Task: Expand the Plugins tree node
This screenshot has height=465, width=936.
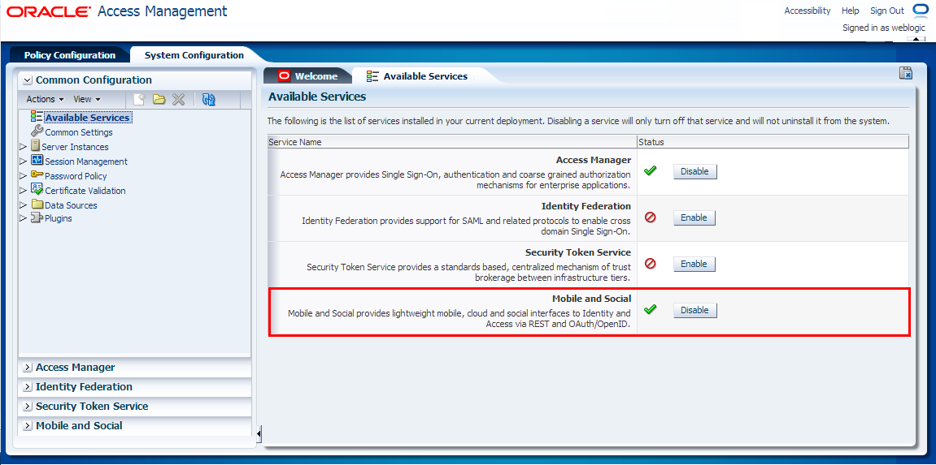Action: point(24,218)
